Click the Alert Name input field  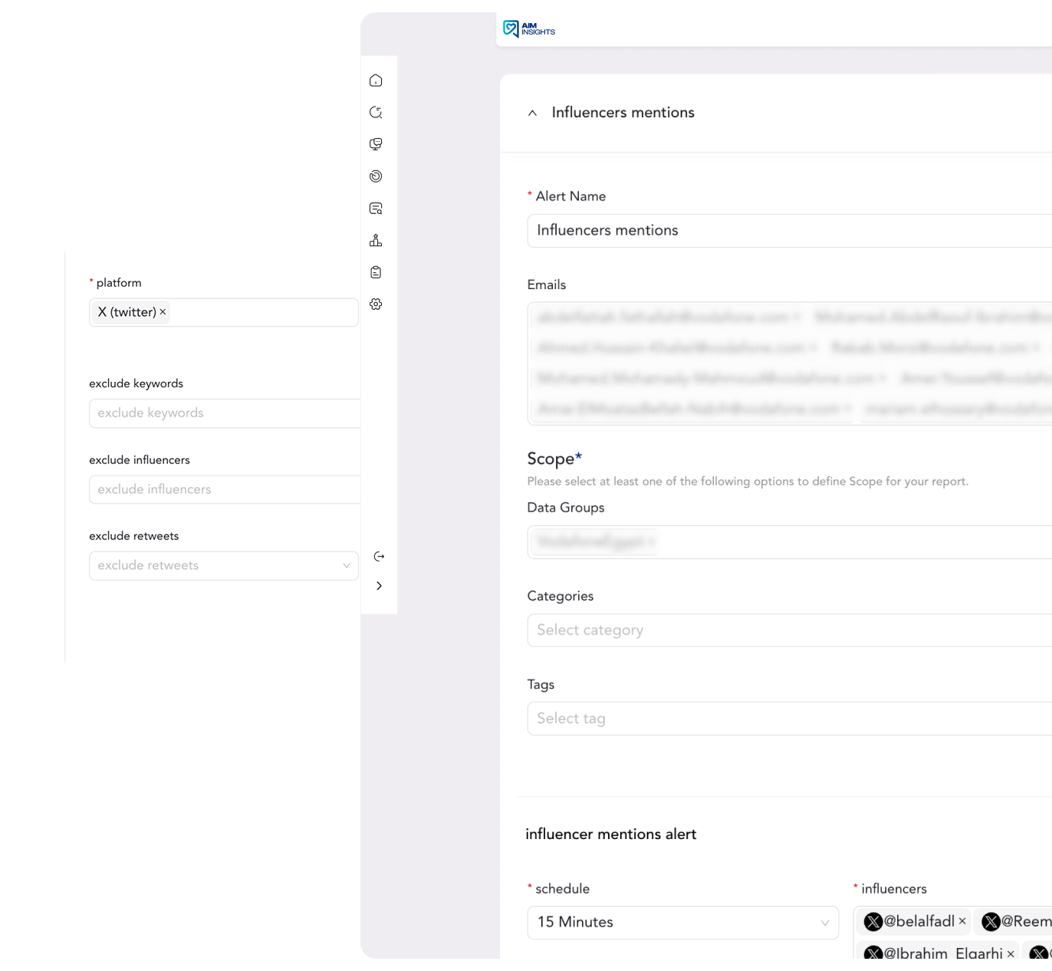point(790,231)
